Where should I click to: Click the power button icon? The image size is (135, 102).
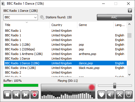[x=128, y=95]
